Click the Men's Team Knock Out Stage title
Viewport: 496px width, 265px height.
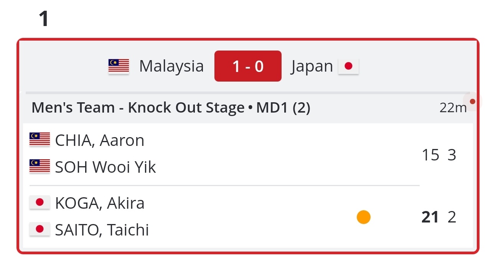coord(171,108)
